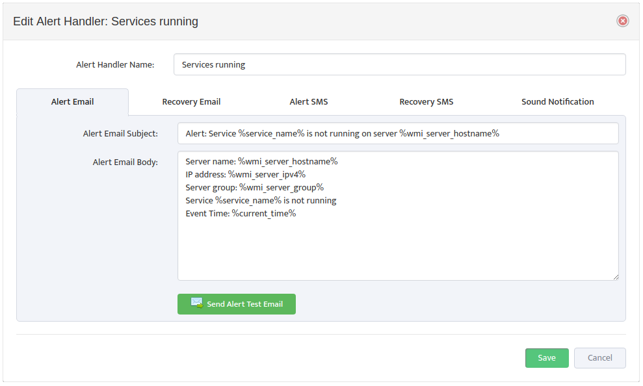Click the dialog title 'Edit Alert Handler: Services running'
The image size is (643, 386).
click(105, 21)
